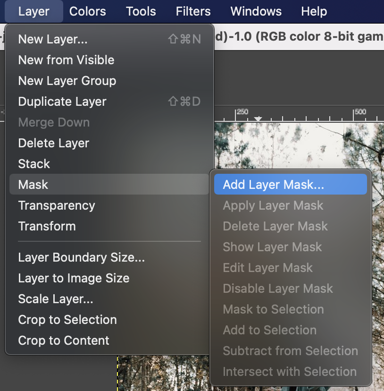Open the Colors menu

[x=87, y=11]
